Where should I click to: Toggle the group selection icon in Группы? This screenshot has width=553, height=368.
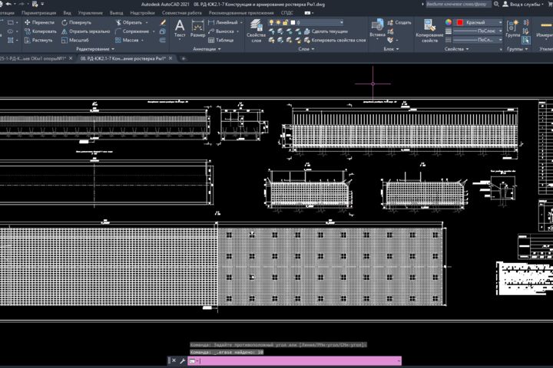click(526, 40)
